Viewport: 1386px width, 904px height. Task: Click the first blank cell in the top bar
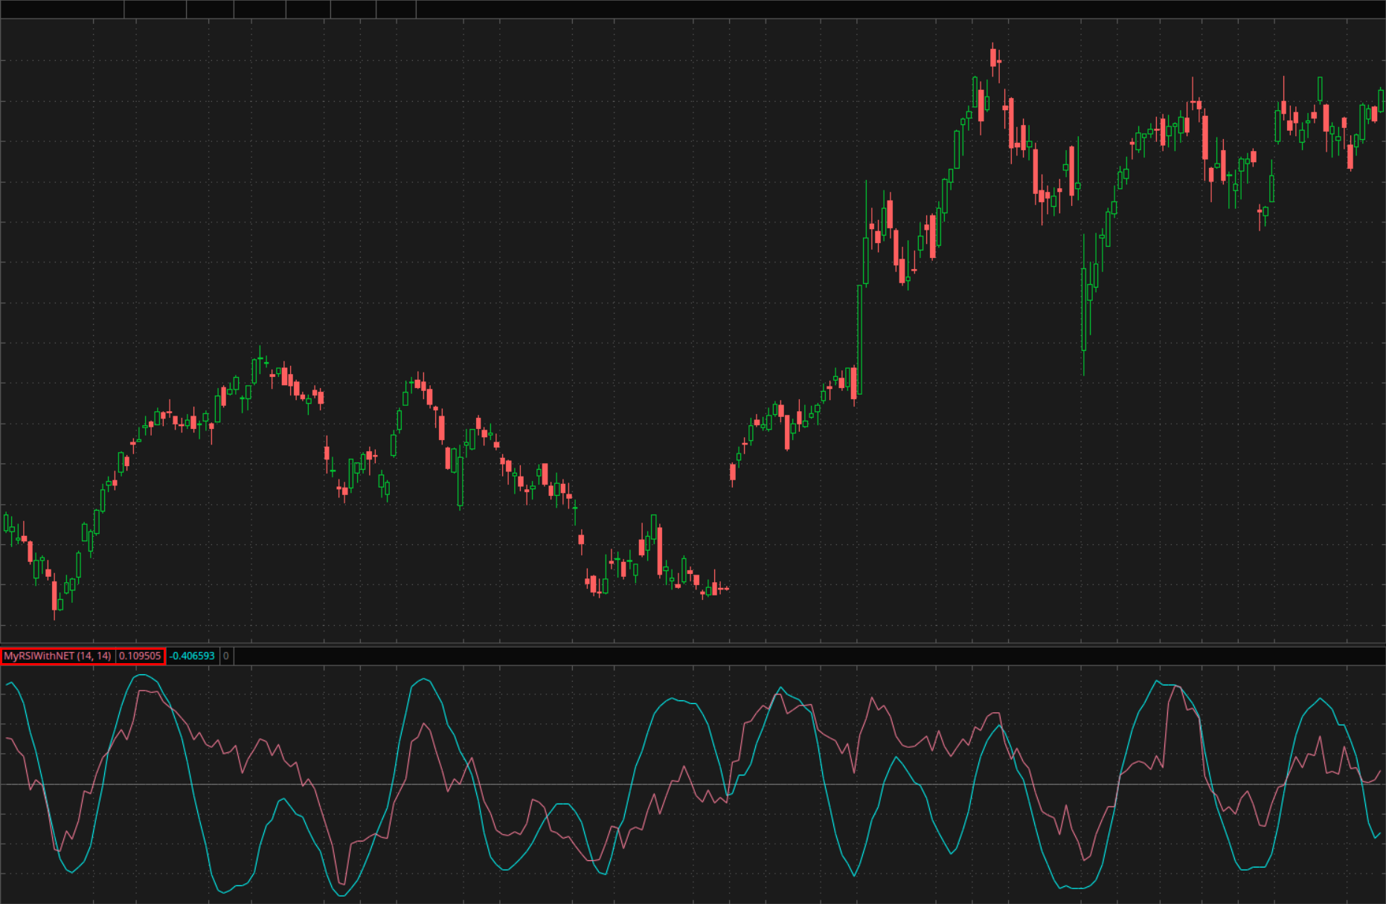tap(62, 9)
